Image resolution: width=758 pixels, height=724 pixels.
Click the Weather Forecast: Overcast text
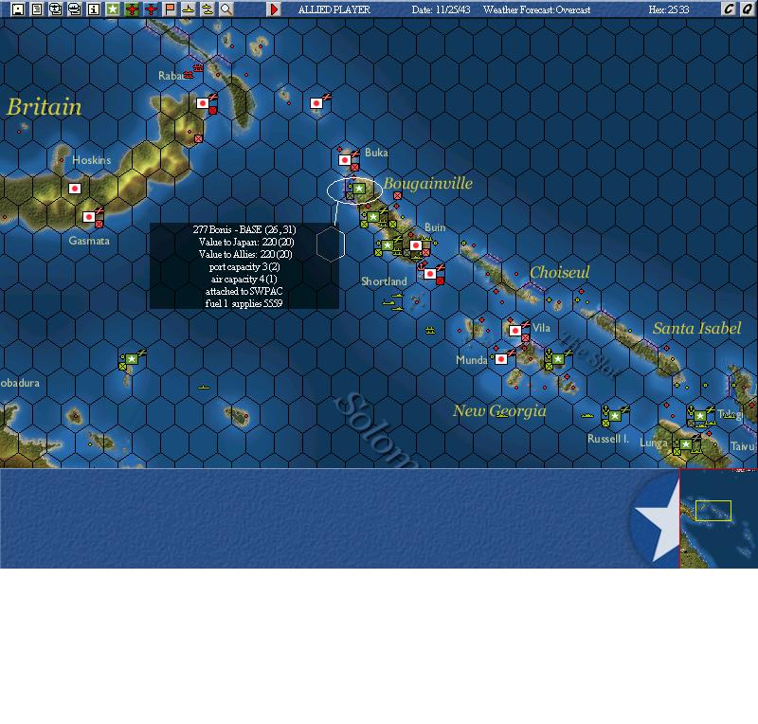[536, 9]
